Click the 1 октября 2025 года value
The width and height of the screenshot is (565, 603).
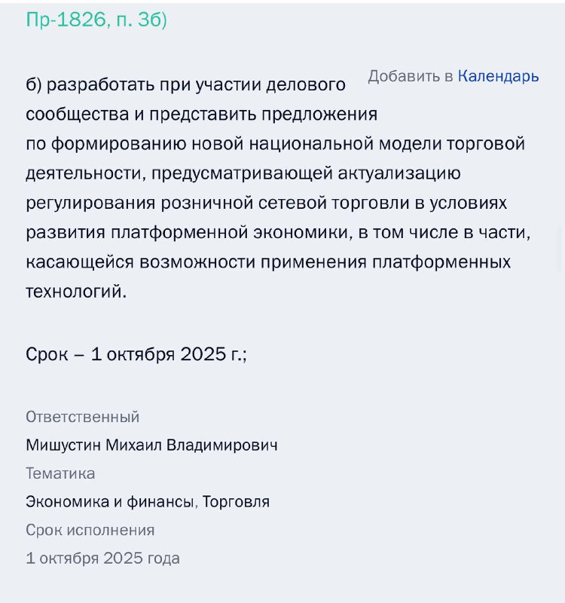click(x=102, y=559)
